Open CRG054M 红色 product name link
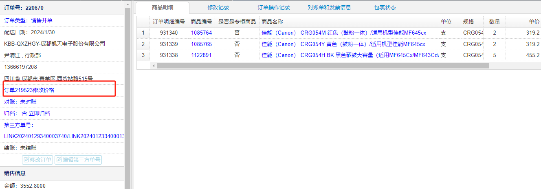 coord(344,33)
